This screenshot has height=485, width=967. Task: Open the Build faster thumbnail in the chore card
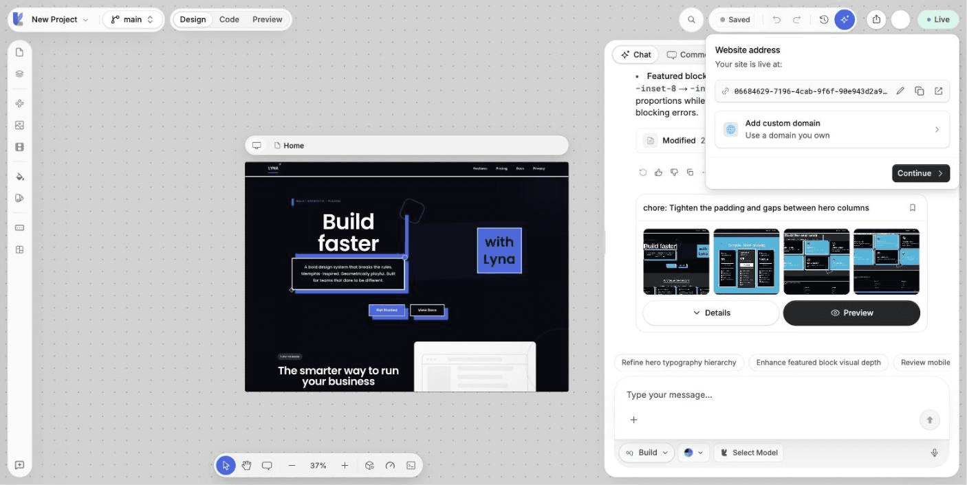tap(676, 262)
